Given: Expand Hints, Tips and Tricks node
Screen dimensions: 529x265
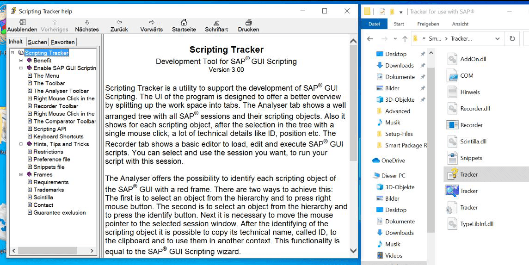Looking at the screenshot, I should [x=21, y=144].
